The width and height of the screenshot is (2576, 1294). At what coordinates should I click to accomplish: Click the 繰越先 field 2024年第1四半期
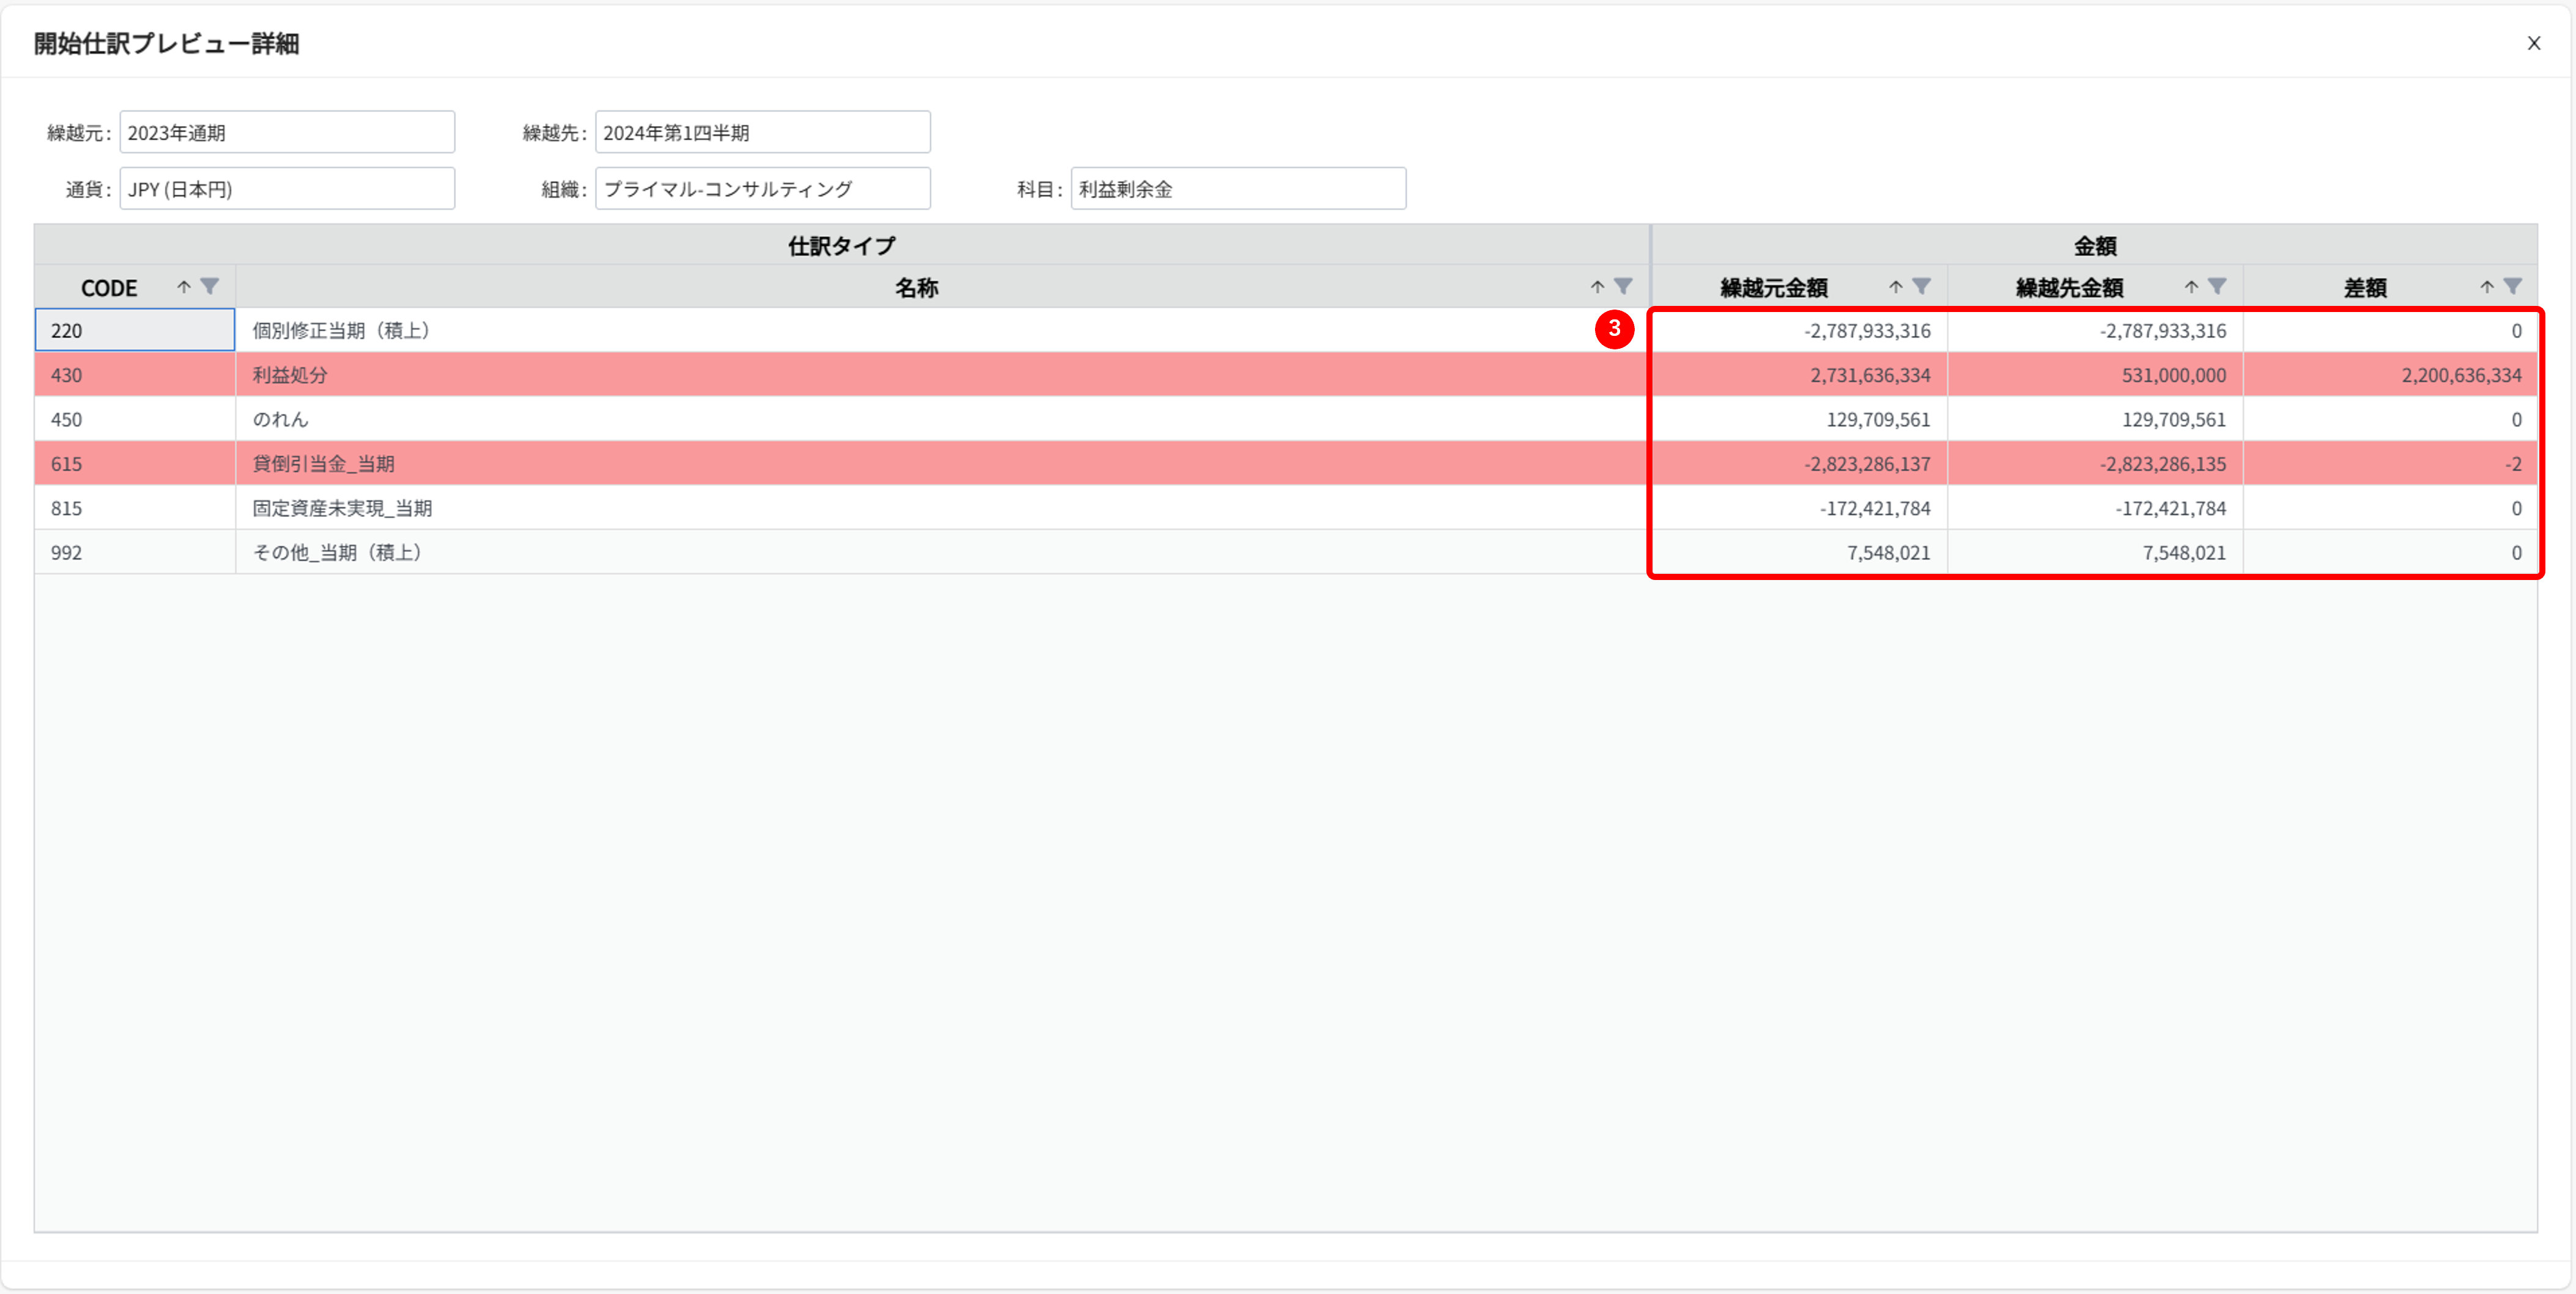[762, 132]
